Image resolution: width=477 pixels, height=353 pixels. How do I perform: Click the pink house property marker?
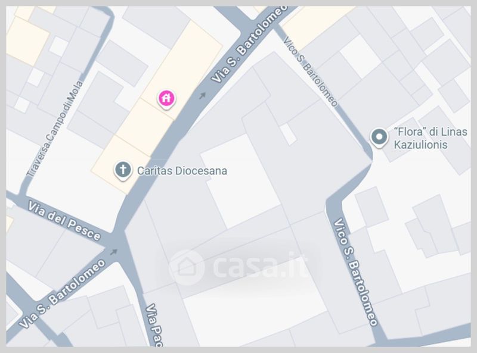pos(166,99)
